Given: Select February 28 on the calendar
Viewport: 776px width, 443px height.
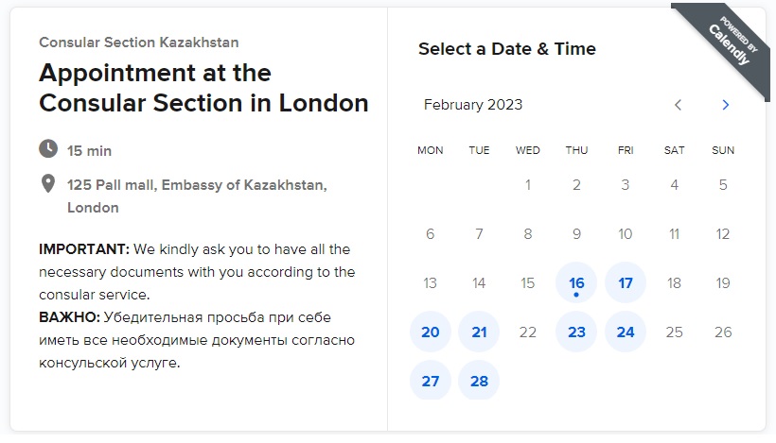Looking at the screenshot, I should click(479, 381).
